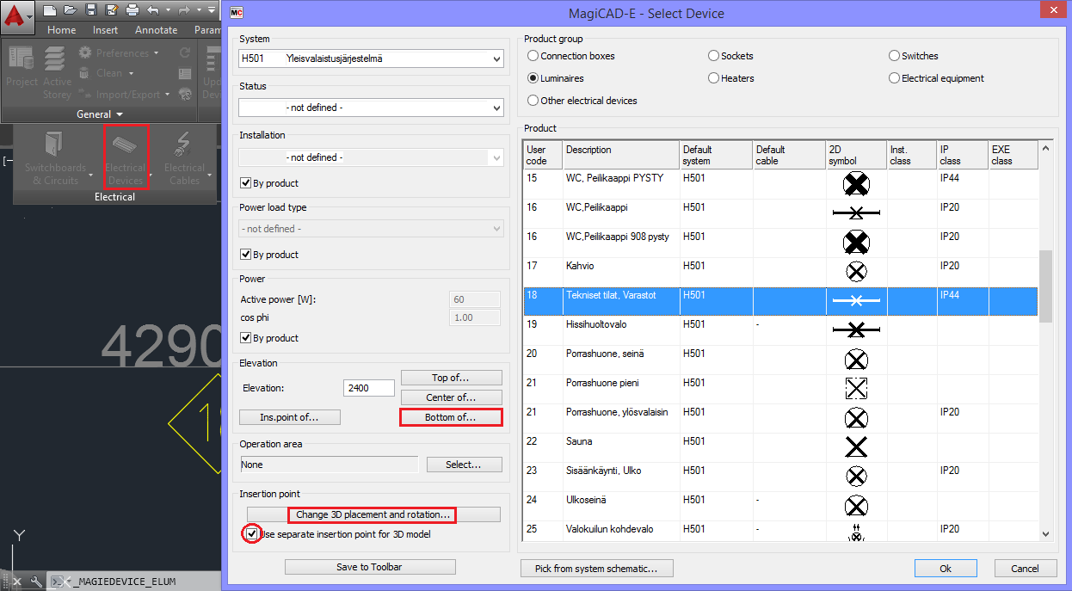Viewport: 1072px width, 591px height.
Task: Click the Center of... elevation button
Action: [452, 397]
